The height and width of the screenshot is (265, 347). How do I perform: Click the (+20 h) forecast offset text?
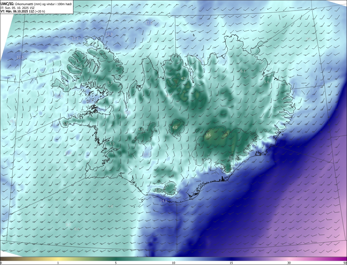(40, 11)
